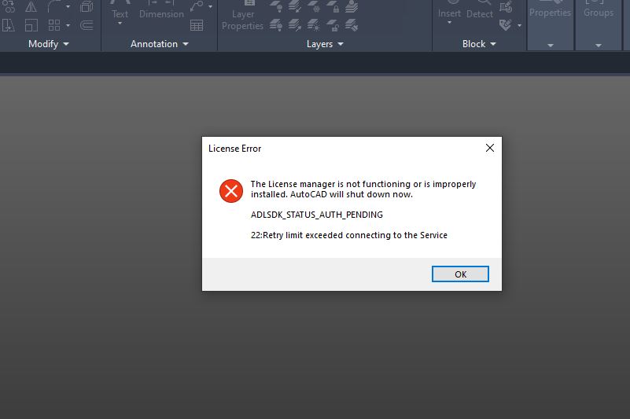The width and height of the screenshot is (630, 419).
Task: Expand the Properties panel dropdown arrow
Action: click(x=550, y=46)
